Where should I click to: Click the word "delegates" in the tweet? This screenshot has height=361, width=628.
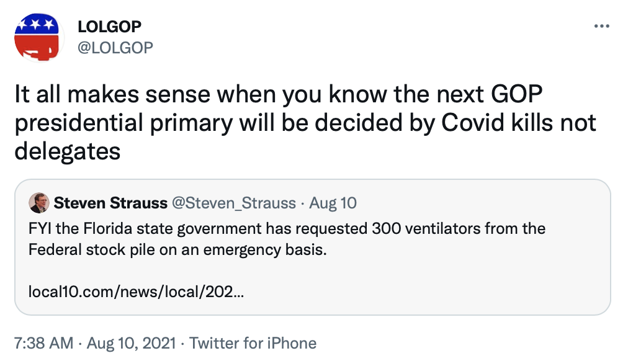coord(67,149)
